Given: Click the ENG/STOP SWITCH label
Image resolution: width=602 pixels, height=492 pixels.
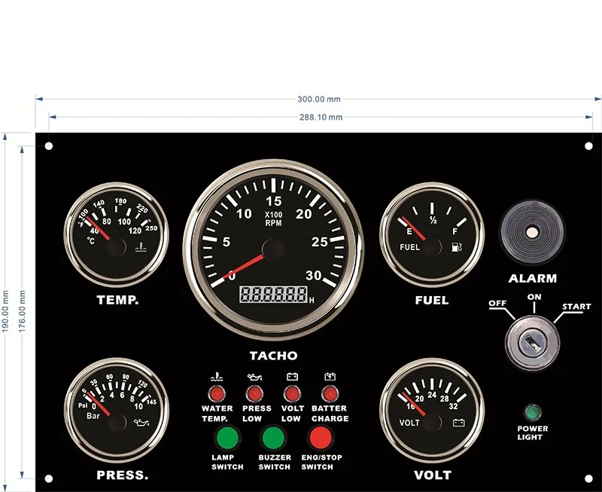Looking at the screenshot, I should tap(321, 462).
